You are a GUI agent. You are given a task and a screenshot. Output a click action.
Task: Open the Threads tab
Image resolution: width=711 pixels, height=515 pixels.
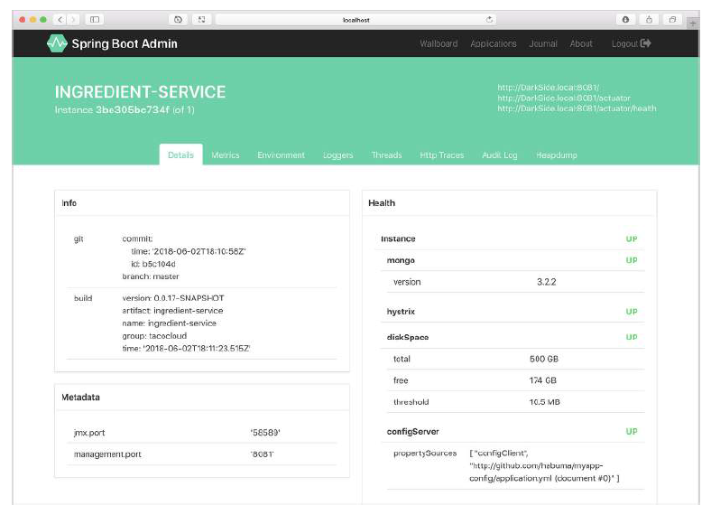click(x=386, y=154)
